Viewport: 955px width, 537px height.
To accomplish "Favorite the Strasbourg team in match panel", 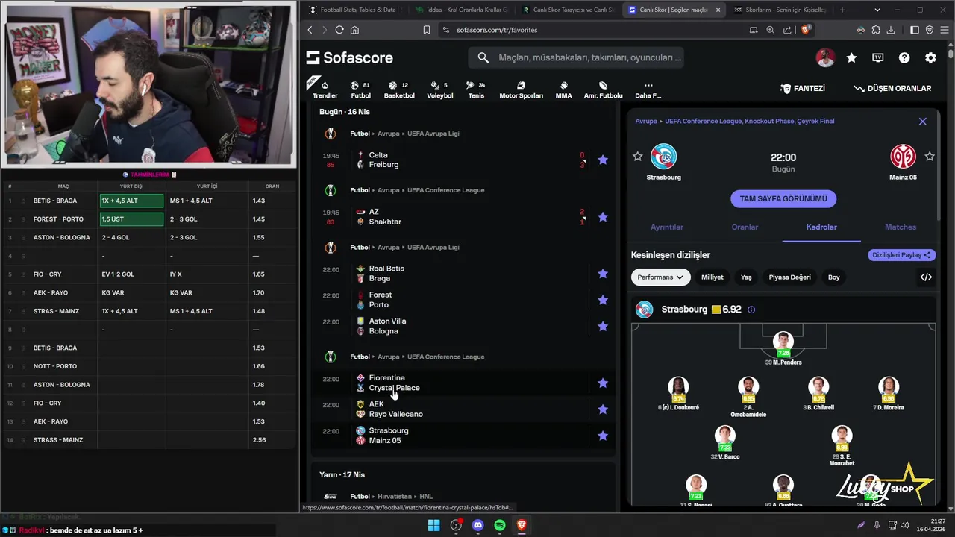I will pyautogui.click(x=637, y=157).
